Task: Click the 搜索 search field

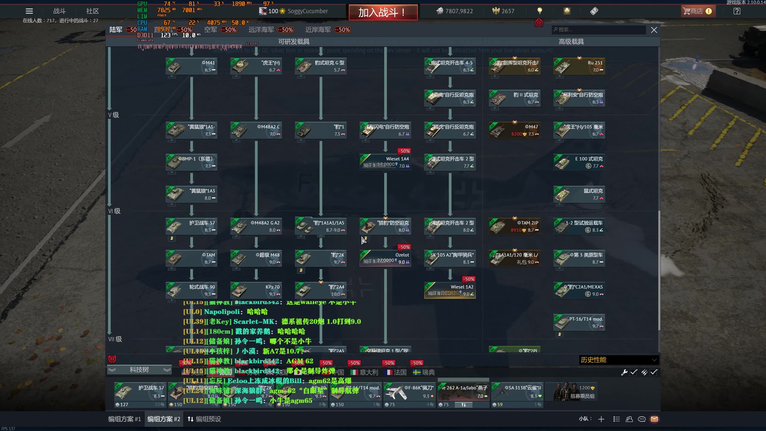Action: pos(598,30)
